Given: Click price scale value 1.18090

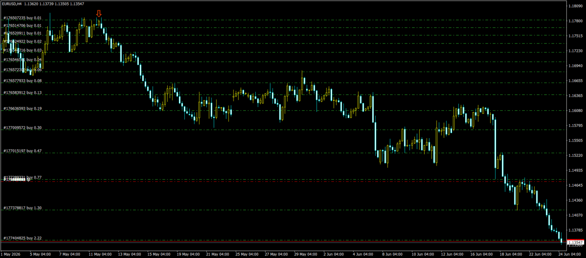Looking at the screenshot, I should tap(576, 6).
